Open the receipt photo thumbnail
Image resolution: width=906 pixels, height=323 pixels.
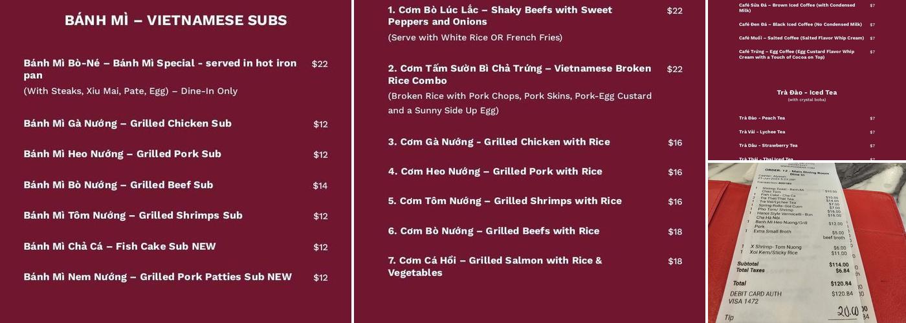(807, 243)
